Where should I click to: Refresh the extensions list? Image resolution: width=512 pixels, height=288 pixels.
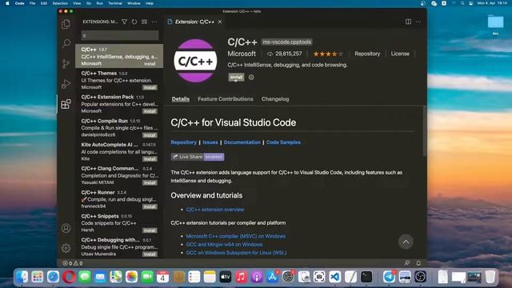click(x=134, y=22)
